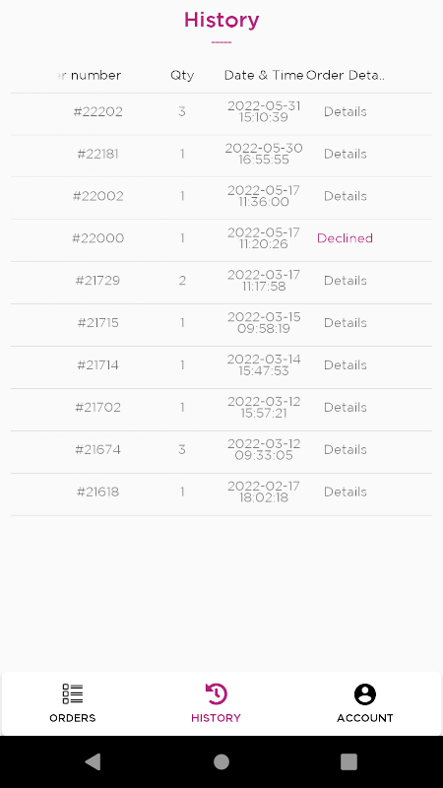Show Details for order #21674
443x788 pixels.
pos(346,449)
